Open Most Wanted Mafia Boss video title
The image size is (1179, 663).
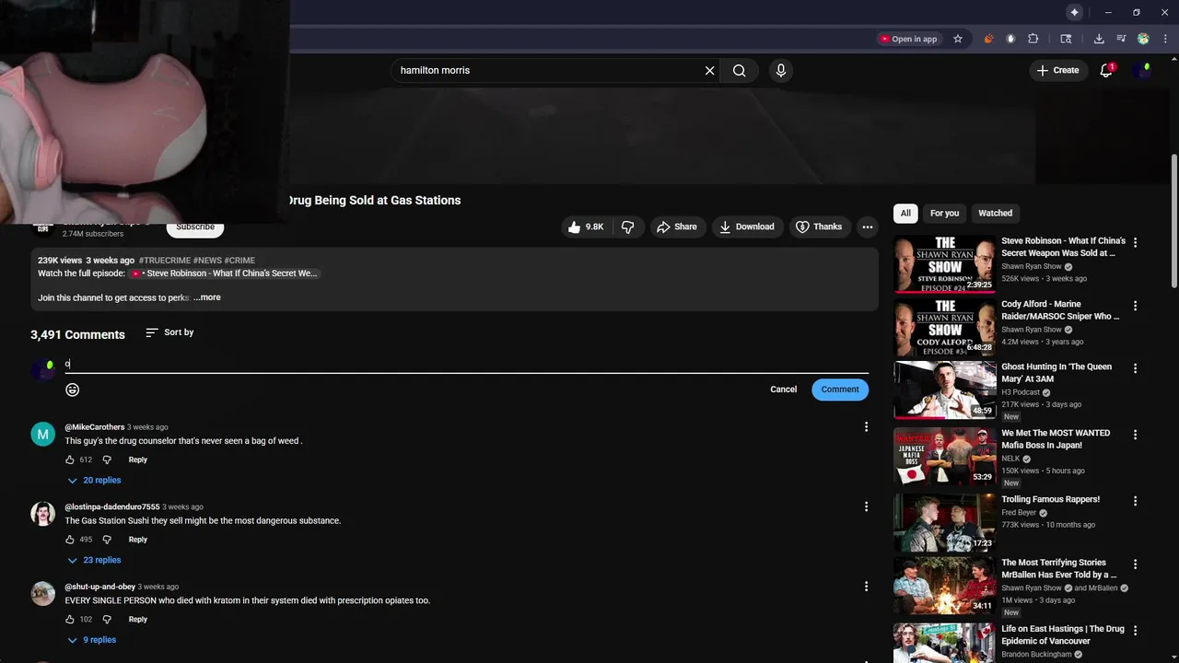1056,439
